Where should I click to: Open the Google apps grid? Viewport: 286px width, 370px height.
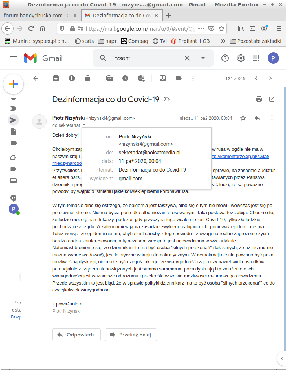(256, 58)
